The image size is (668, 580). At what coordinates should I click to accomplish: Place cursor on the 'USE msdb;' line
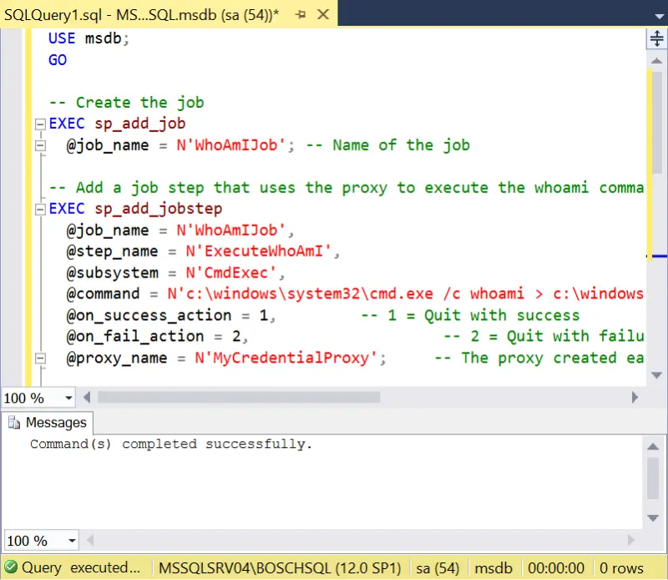(89, 38)
